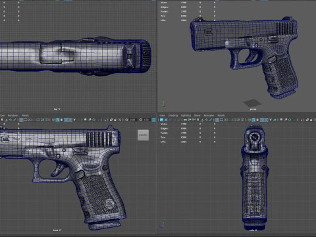Viewport: 316px width, 237px height.
Task: Click X-Ray Active Components in front panel
Action: (x=115, y=120)
